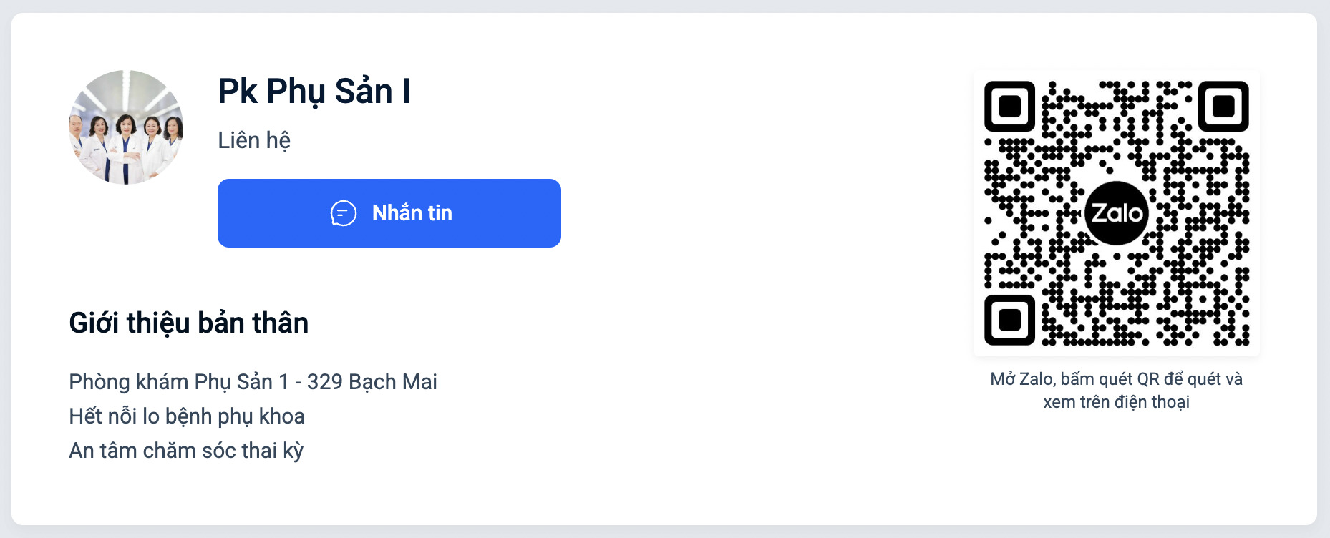Viewport: 1330px width, 538px height.
Task: Click the Giới thiệu bản thân heading
Action: (189, 323)
